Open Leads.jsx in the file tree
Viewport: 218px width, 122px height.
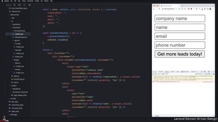pos(19,34)
